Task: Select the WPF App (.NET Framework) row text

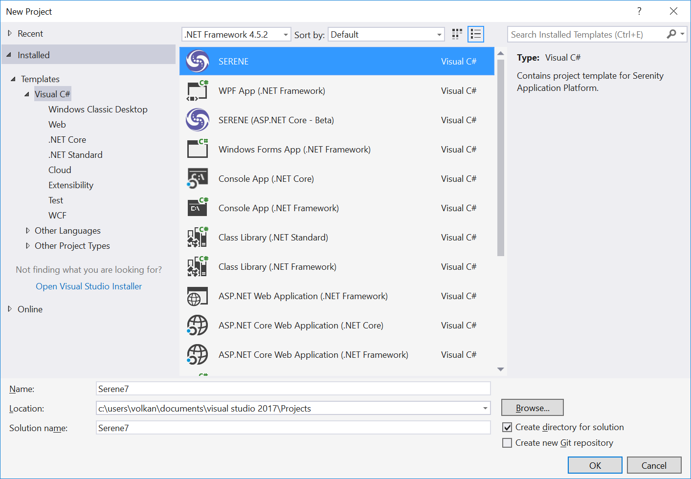Action: point(272,91)
